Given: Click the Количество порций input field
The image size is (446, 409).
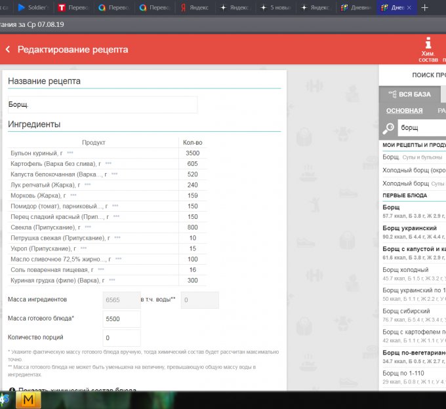Looking at the screenshot, I should (122, 338).
